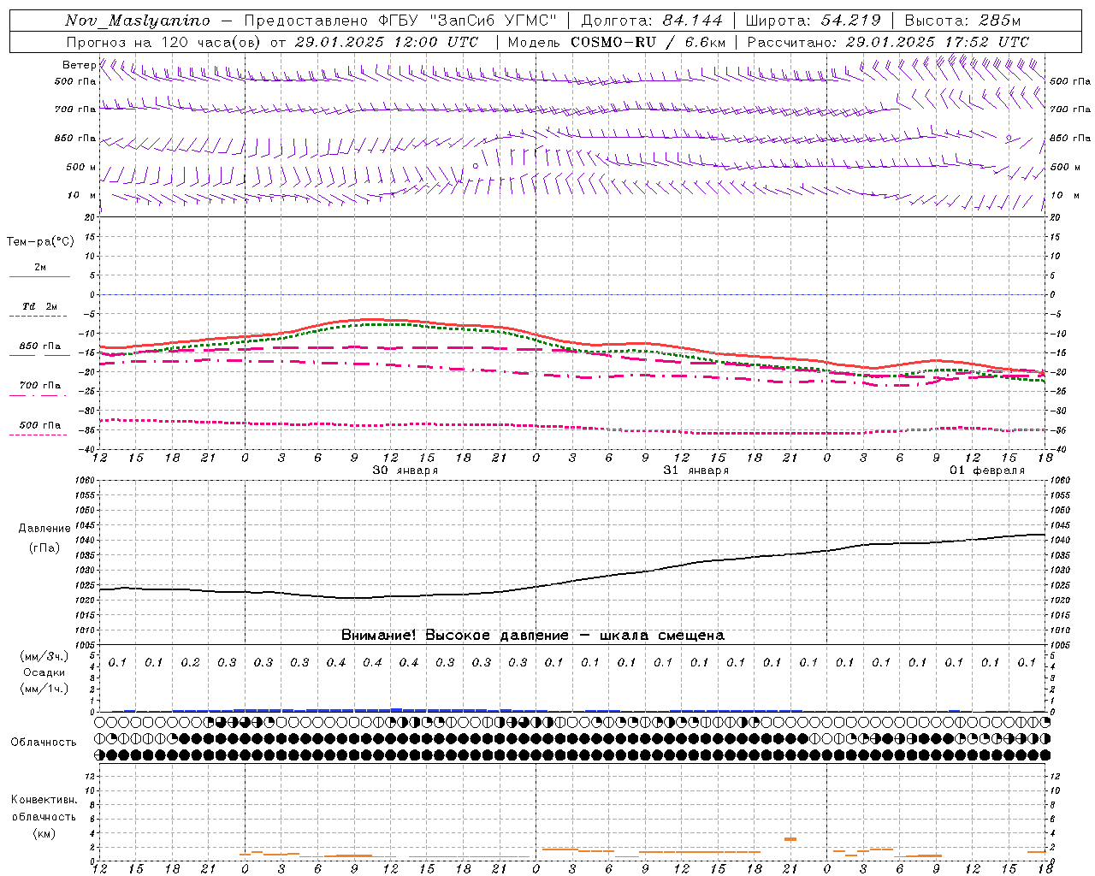
Task: Click the 700 гПа entry in temperature legend
Action: point(40,386)
